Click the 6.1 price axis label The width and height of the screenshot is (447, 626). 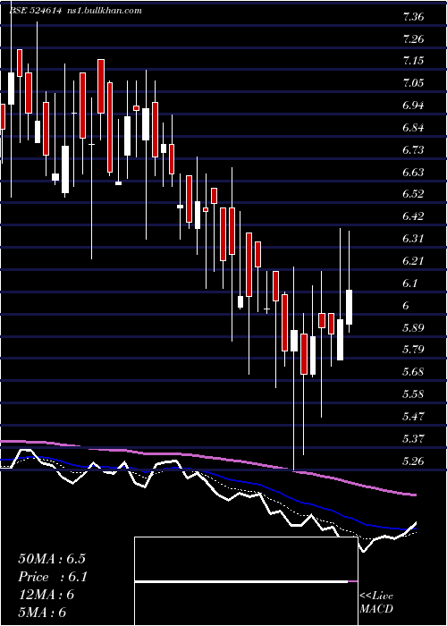(x=410, y=283)
